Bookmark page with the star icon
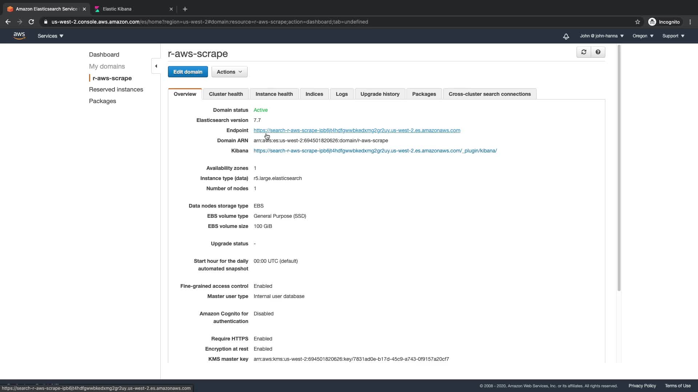 (637, 22)
